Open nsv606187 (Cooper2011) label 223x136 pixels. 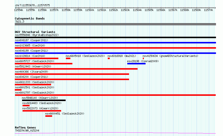[32, 40]
